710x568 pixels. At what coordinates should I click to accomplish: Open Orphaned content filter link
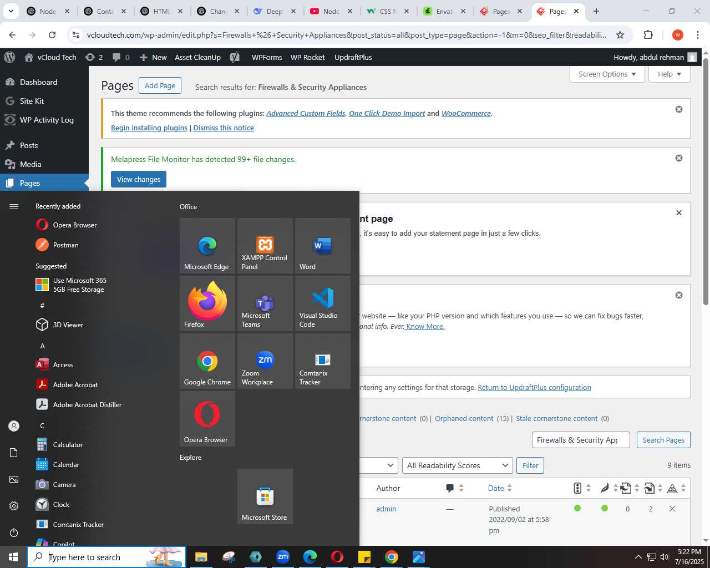(x=464, y=418)
